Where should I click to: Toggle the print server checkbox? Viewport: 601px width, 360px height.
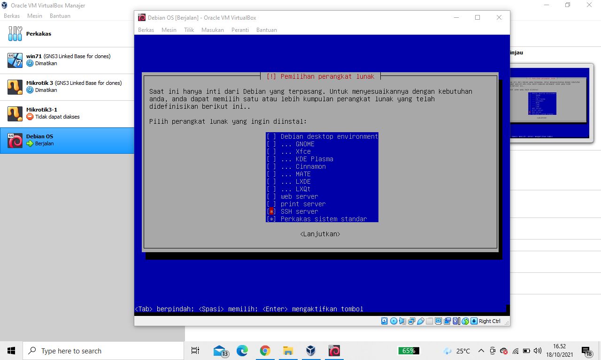271,204
